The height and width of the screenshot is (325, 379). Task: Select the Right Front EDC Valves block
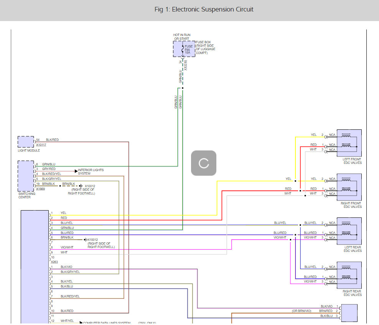point(349,187)
